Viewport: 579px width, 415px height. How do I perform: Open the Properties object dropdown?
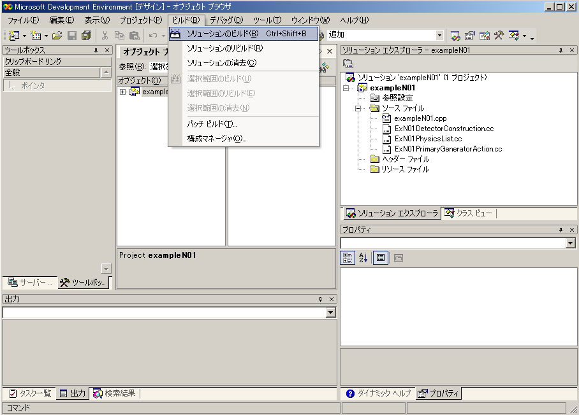coord(571,243)
